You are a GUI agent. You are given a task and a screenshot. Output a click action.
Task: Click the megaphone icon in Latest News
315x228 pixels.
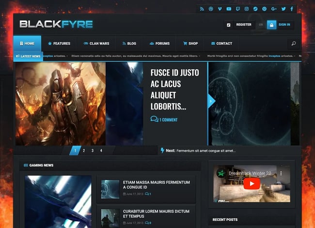point(17,56)
